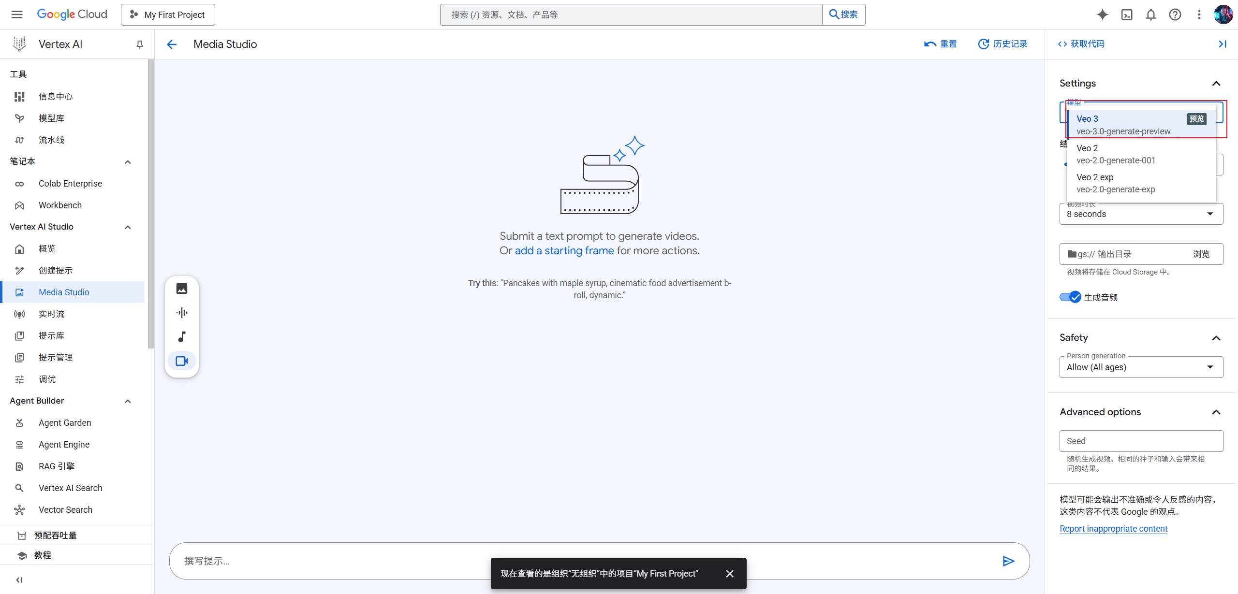Select the video camera tool icon
The width and height of the screenshot is (1238, 594).
[182, 361]
